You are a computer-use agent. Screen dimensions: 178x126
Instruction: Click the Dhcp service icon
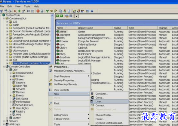pyautogui.click(x=58, y=54)
